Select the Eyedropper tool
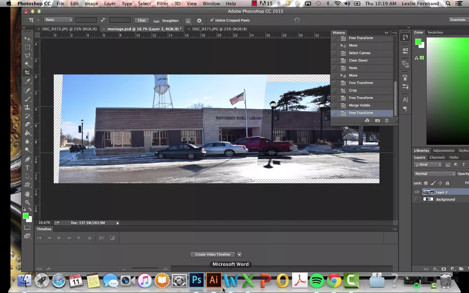The image size is (469, 293). 27,81
